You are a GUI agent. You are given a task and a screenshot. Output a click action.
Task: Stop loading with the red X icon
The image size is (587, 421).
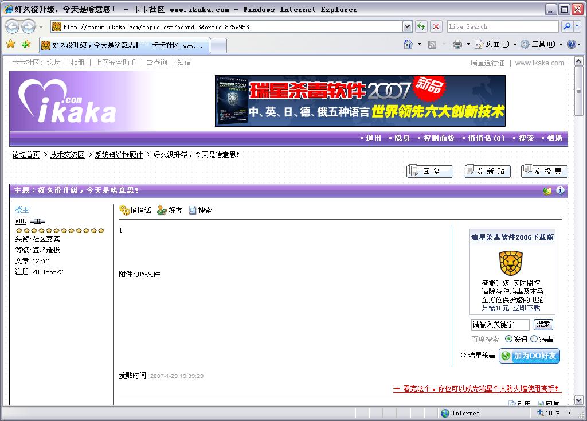436,26
